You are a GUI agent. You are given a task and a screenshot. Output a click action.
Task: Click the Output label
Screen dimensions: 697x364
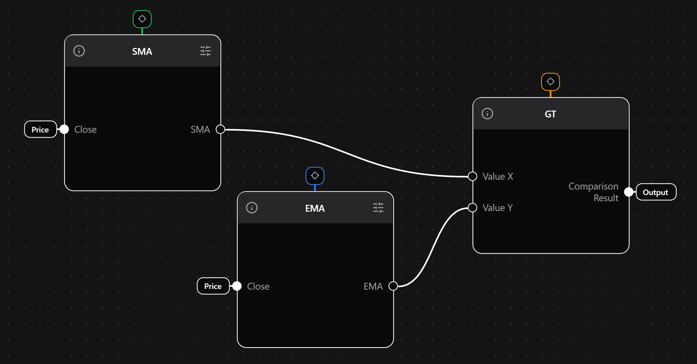pos(656,192)
